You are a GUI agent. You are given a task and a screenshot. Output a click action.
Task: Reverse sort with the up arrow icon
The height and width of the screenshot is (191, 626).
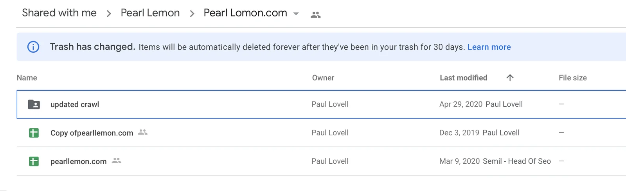tap(510, 78)
